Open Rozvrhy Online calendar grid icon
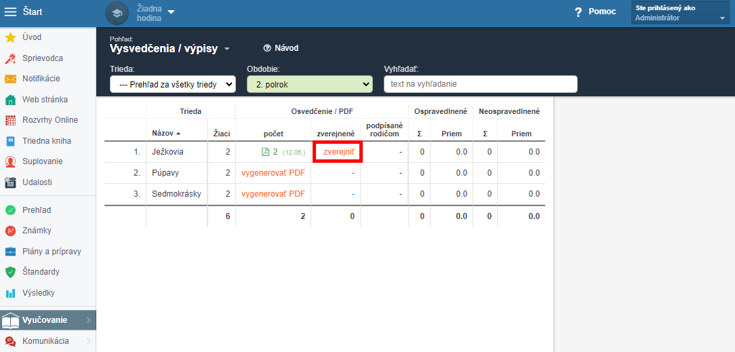 (x=10, y=120)
